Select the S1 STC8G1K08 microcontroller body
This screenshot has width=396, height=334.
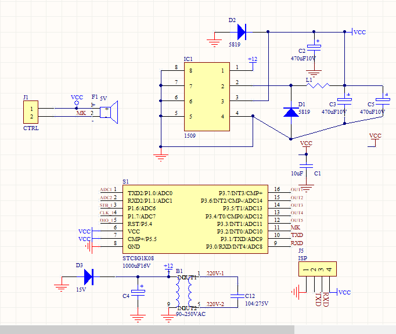coord(195,220)
